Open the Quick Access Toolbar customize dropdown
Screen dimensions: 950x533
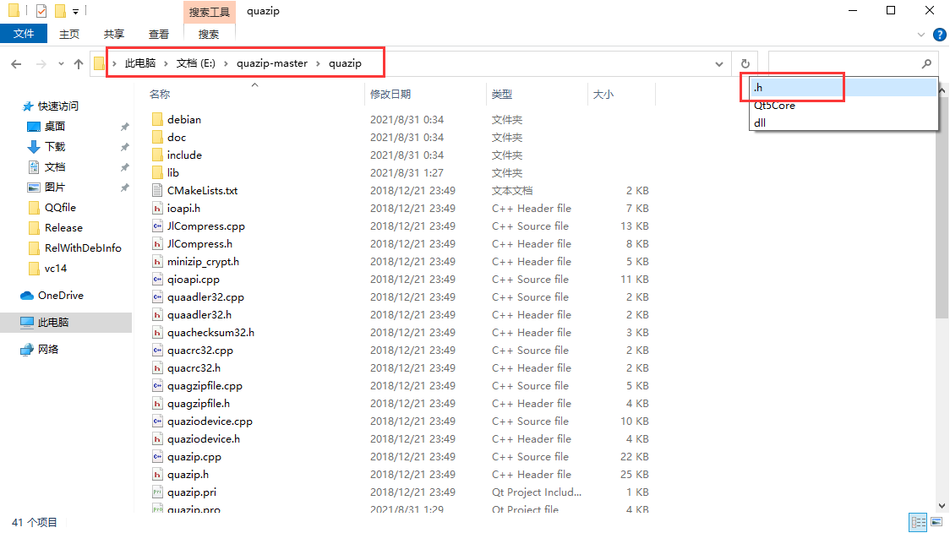76,11
